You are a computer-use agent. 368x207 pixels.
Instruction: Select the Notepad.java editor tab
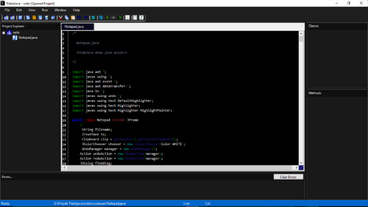pos(78,27)
